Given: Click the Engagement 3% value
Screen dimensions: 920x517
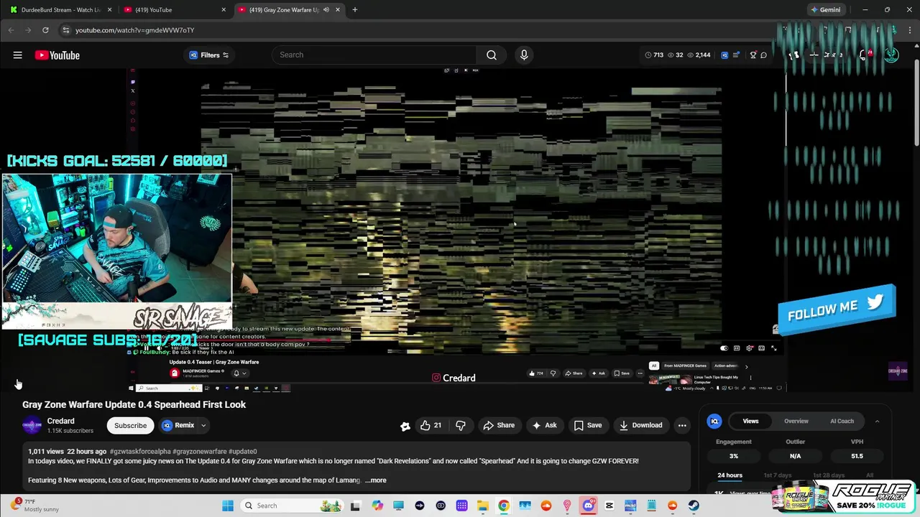Looking at the screenshot, I should 733,456.
